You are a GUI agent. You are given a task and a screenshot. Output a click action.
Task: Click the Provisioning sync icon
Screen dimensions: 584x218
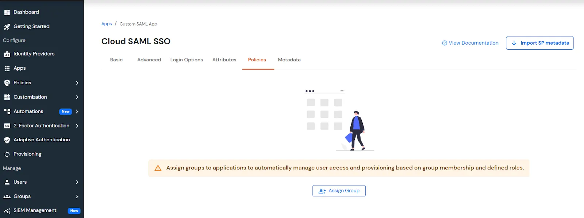[7, 154]
